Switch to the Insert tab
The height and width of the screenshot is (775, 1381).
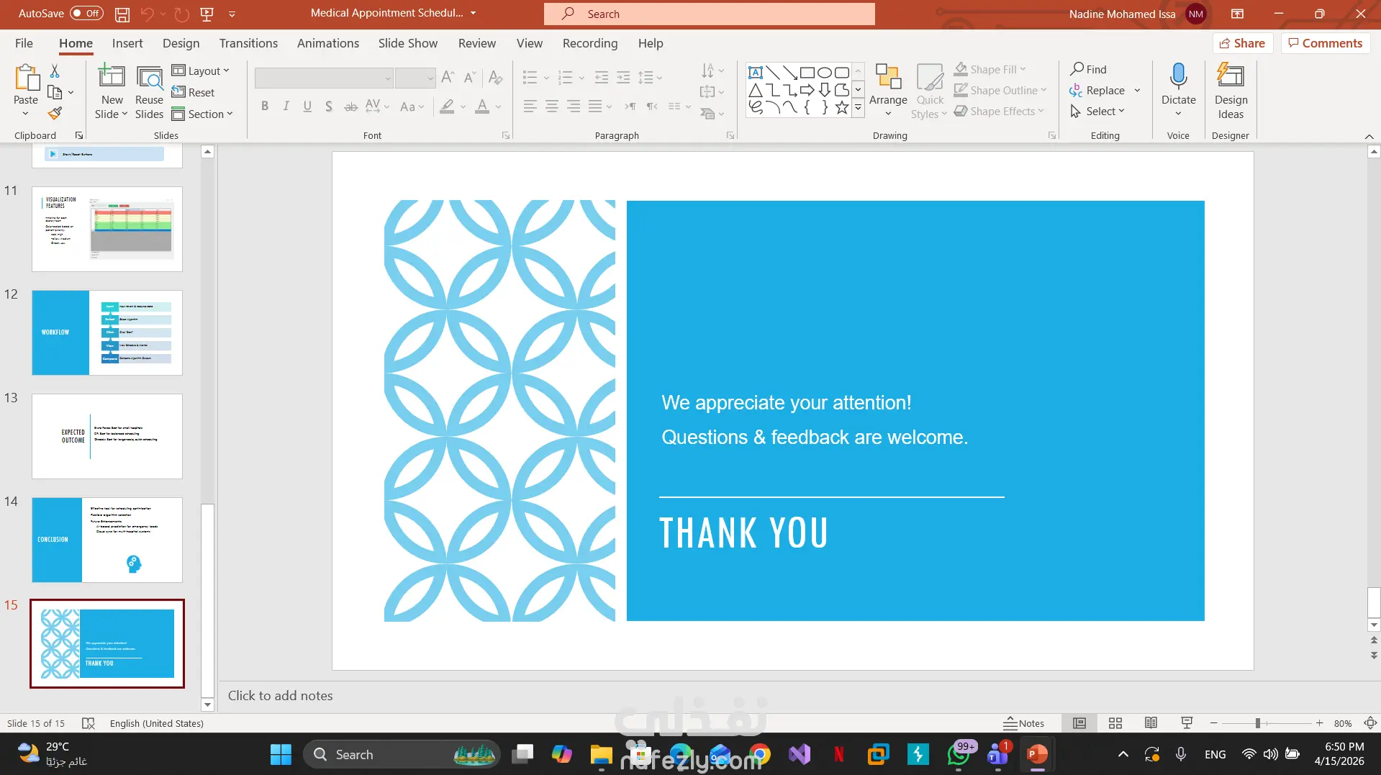tap(127, 43)
